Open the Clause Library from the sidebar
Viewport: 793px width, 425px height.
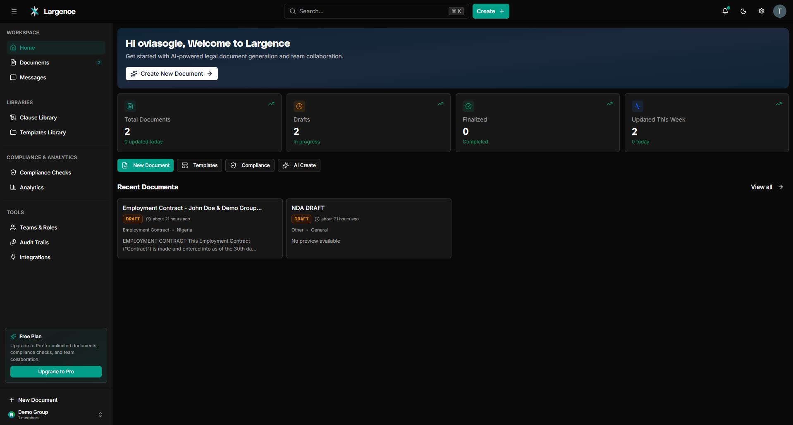tap(38, 117)
